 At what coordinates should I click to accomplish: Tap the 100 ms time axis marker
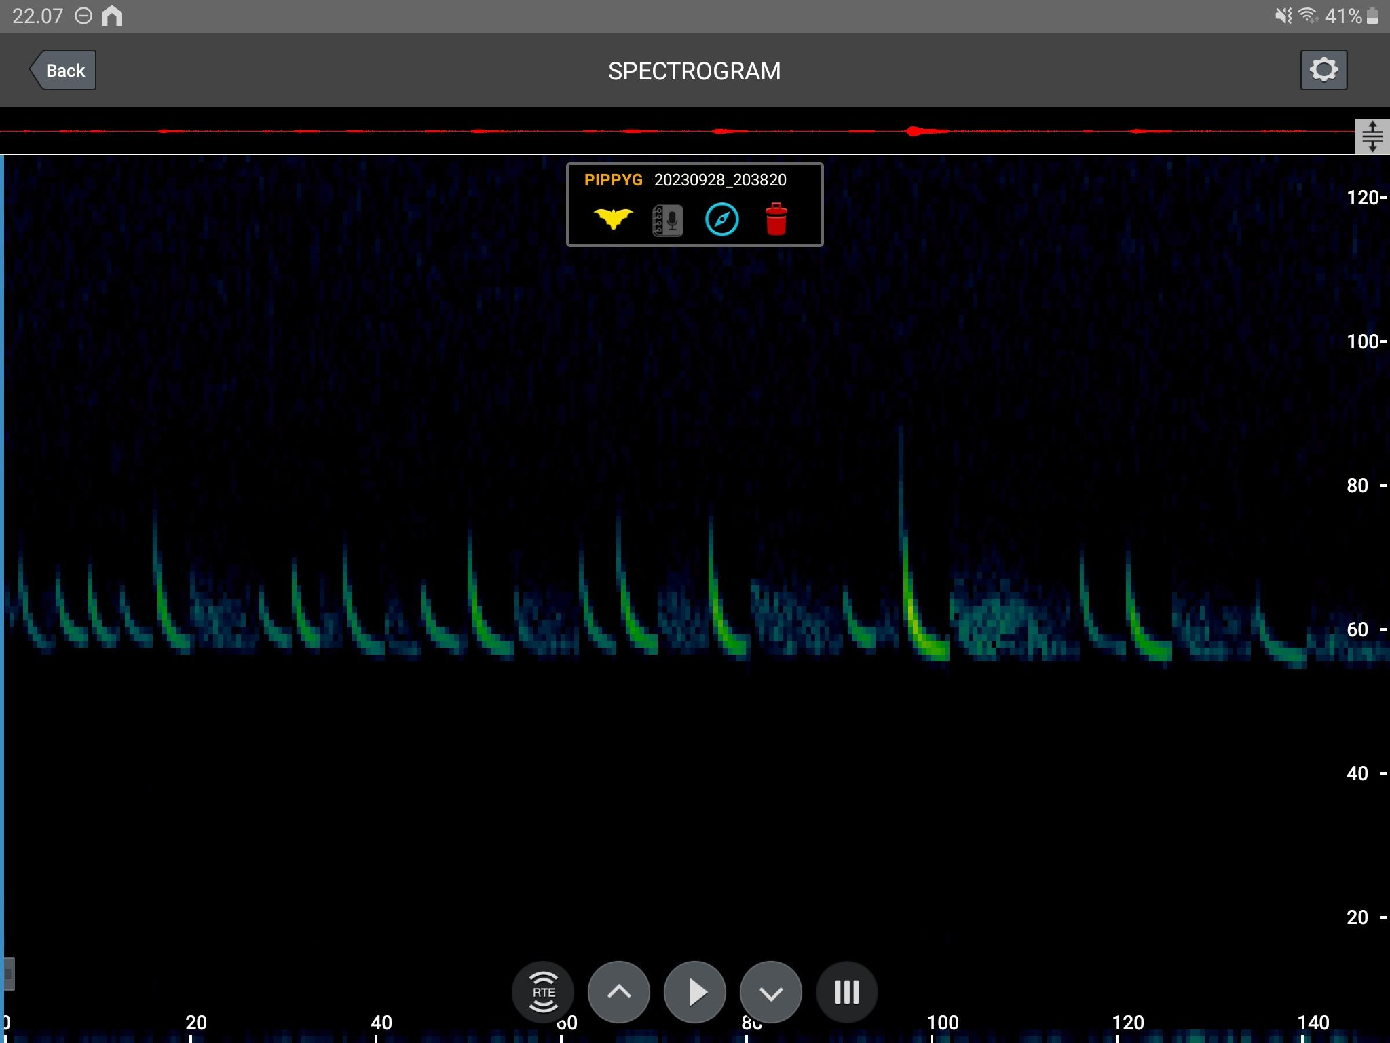942,1023
